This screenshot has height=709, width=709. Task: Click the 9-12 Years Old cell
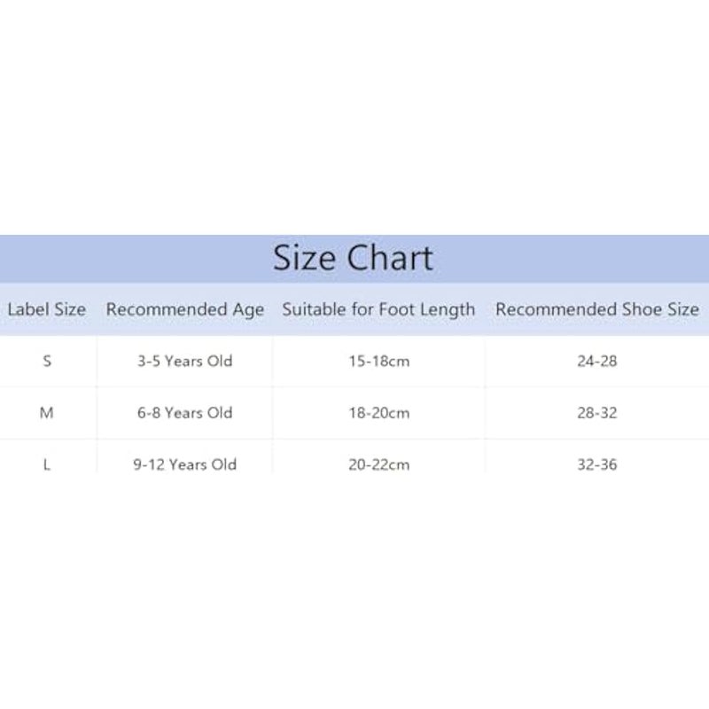click(x=185, y=464)
